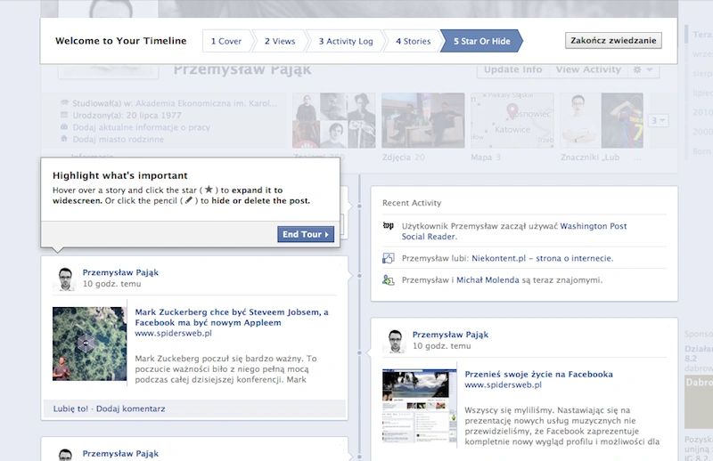Click the View Activity button
The width and height of the screenshot is (713, 461).
[588, 69]
